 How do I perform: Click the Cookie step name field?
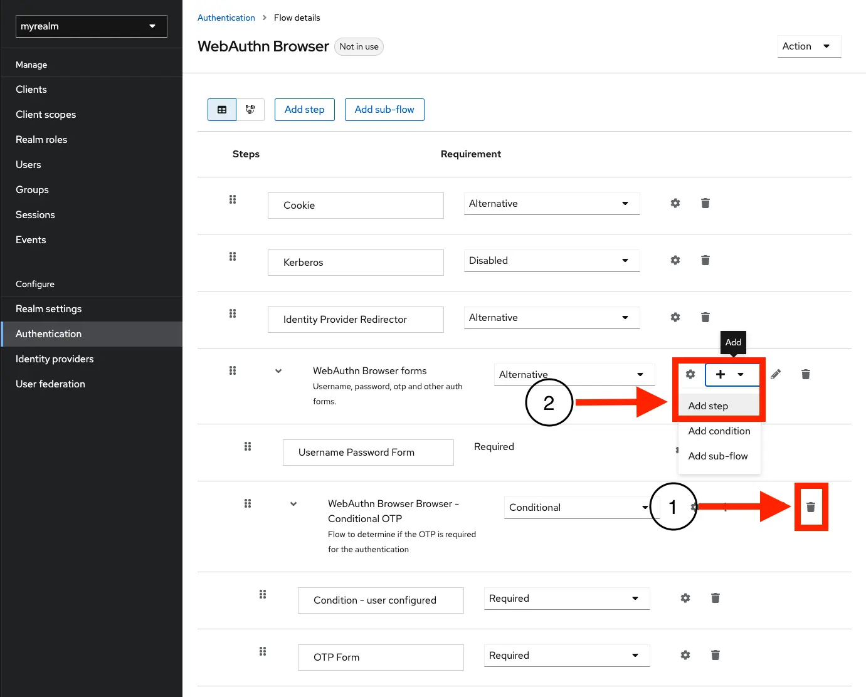356,205
